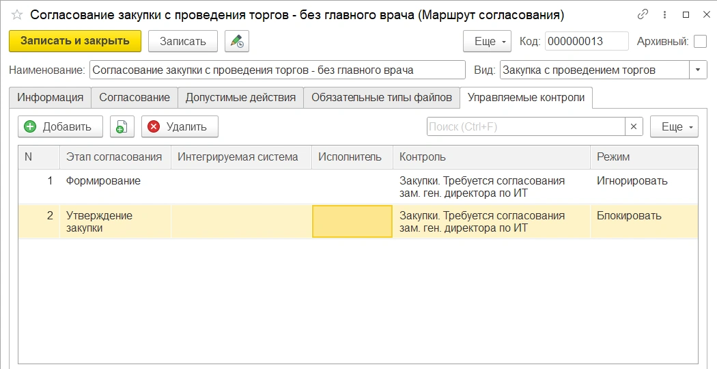Open edit history pencil-clock icon
717x369 pixels.
[x=237, y=41]
